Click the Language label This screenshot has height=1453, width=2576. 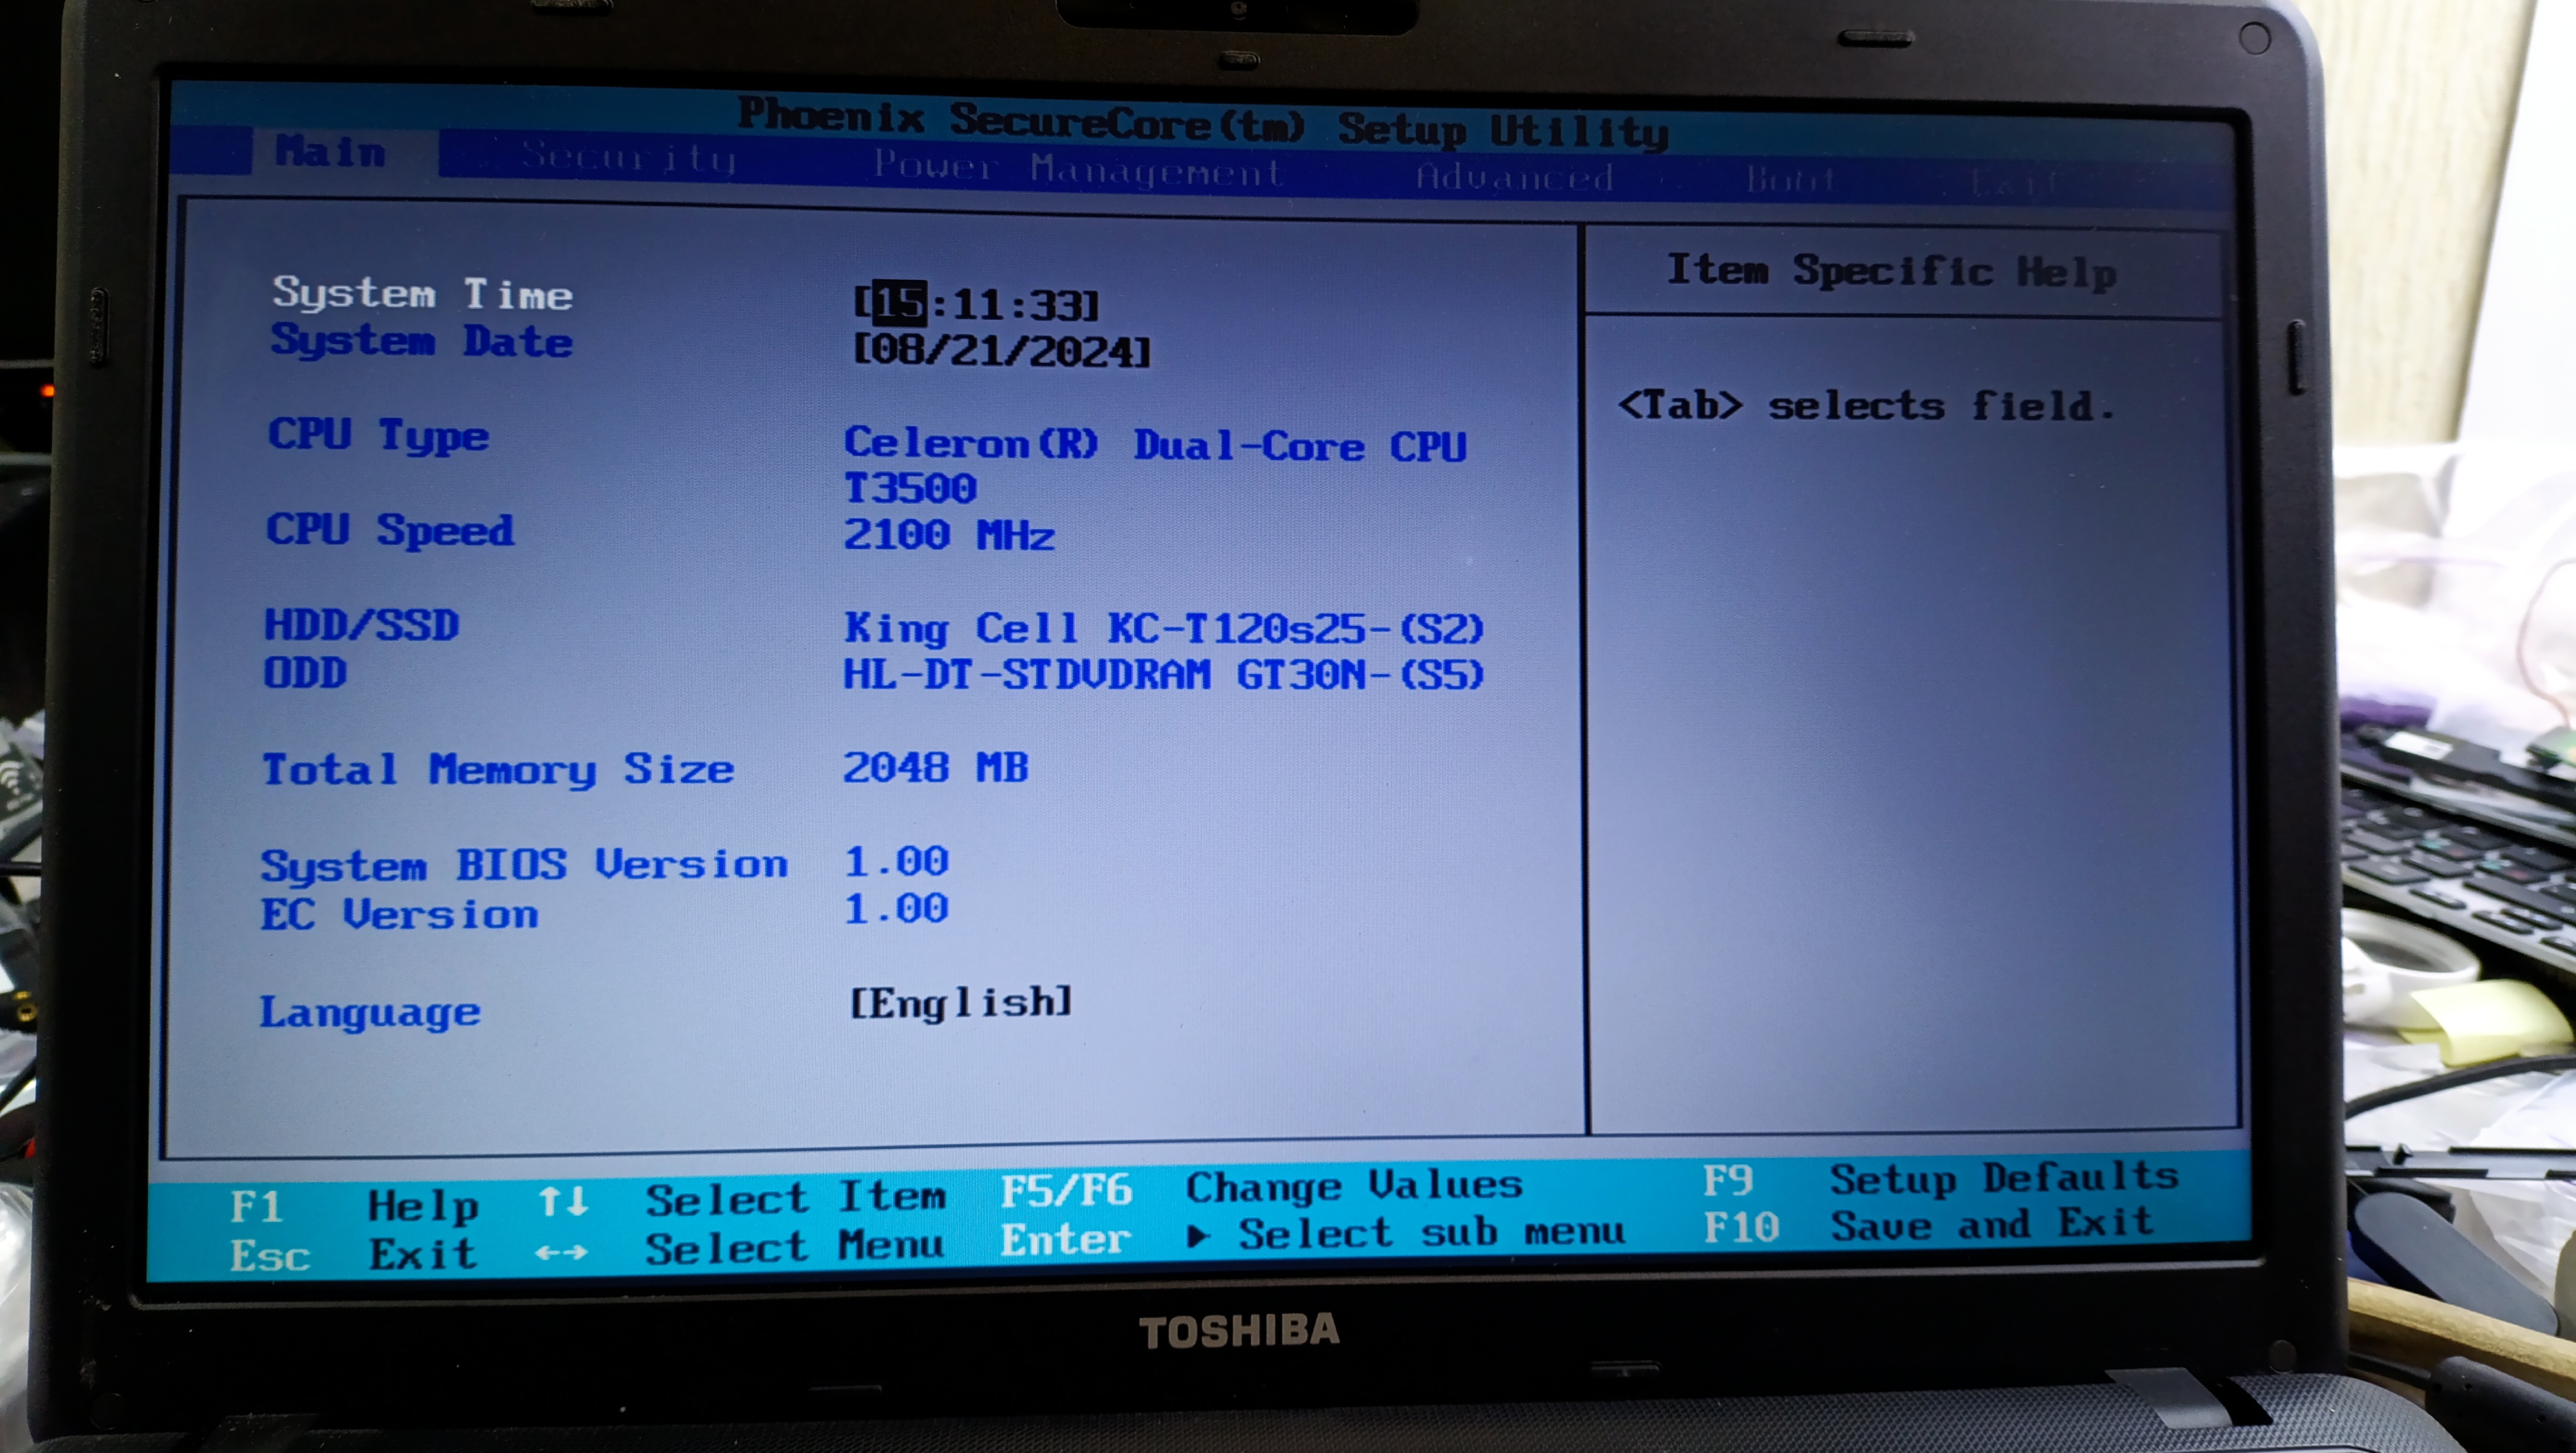370,1013
